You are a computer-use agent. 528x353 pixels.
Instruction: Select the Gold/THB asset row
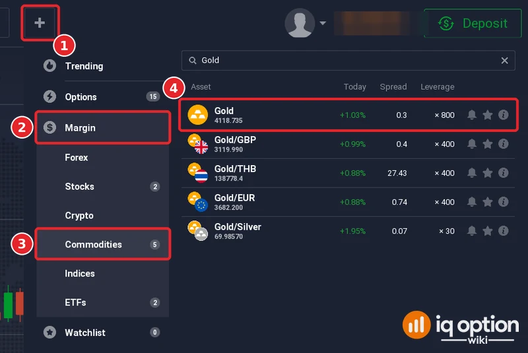click(348, 173)
